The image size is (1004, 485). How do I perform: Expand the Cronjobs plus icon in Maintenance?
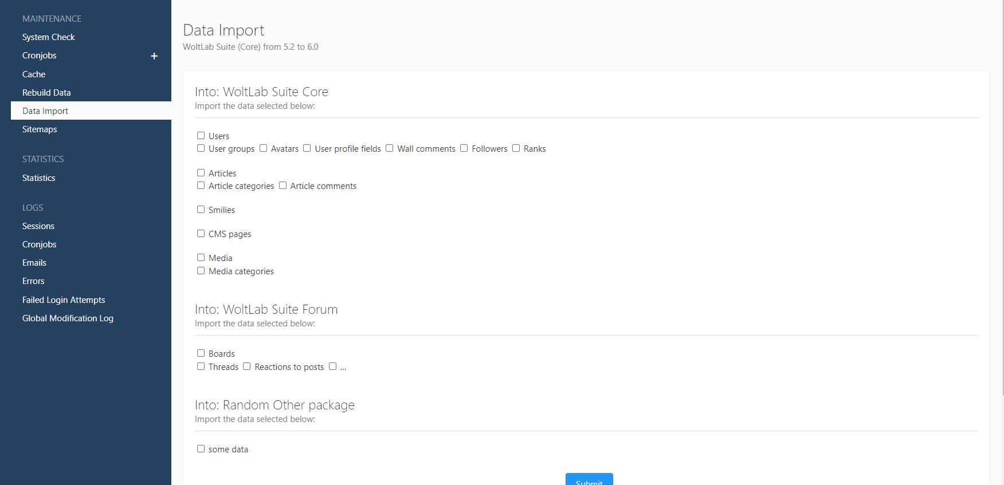pyautogui.click(x=154, y=56)
